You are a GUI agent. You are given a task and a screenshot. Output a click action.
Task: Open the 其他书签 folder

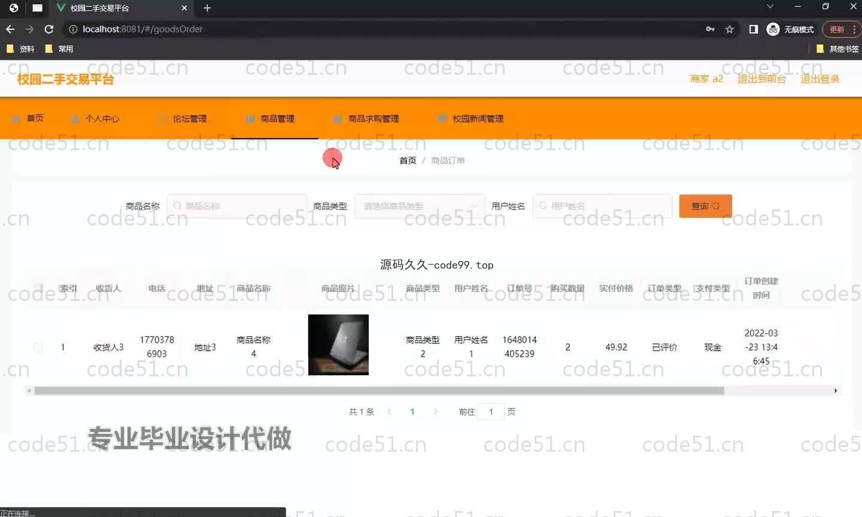[x=837, y=49]
